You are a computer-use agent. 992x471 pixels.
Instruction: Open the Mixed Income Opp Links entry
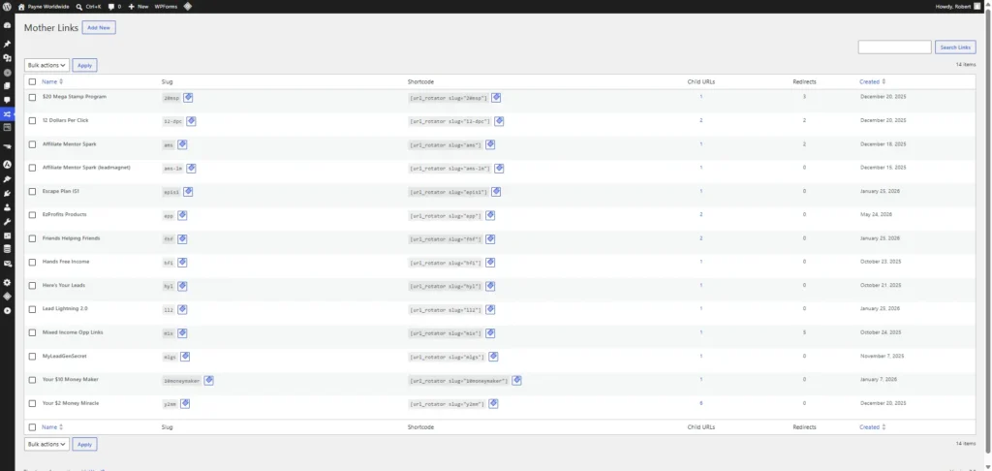(x=73, y=332)
